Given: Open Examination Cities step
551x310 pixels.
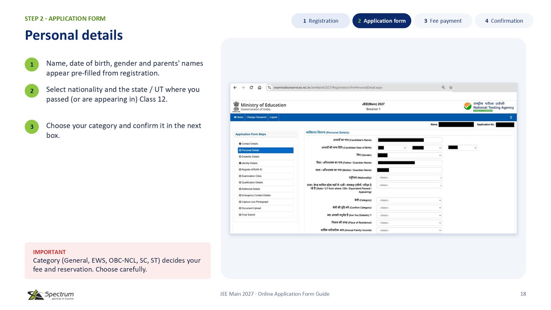Looking at the screenshot, I should pyautogui.click(x=266, y=176).
